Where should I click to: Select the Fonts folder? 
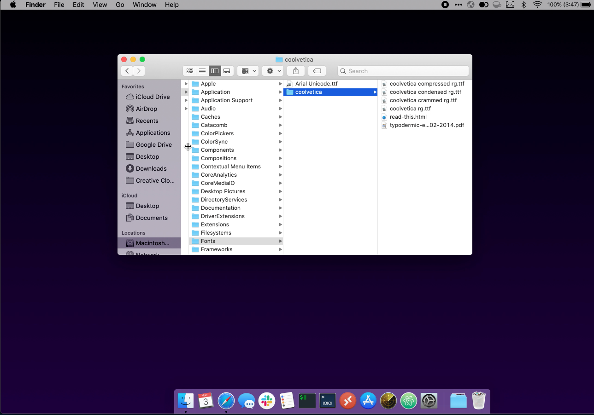[x=236, y=241]
